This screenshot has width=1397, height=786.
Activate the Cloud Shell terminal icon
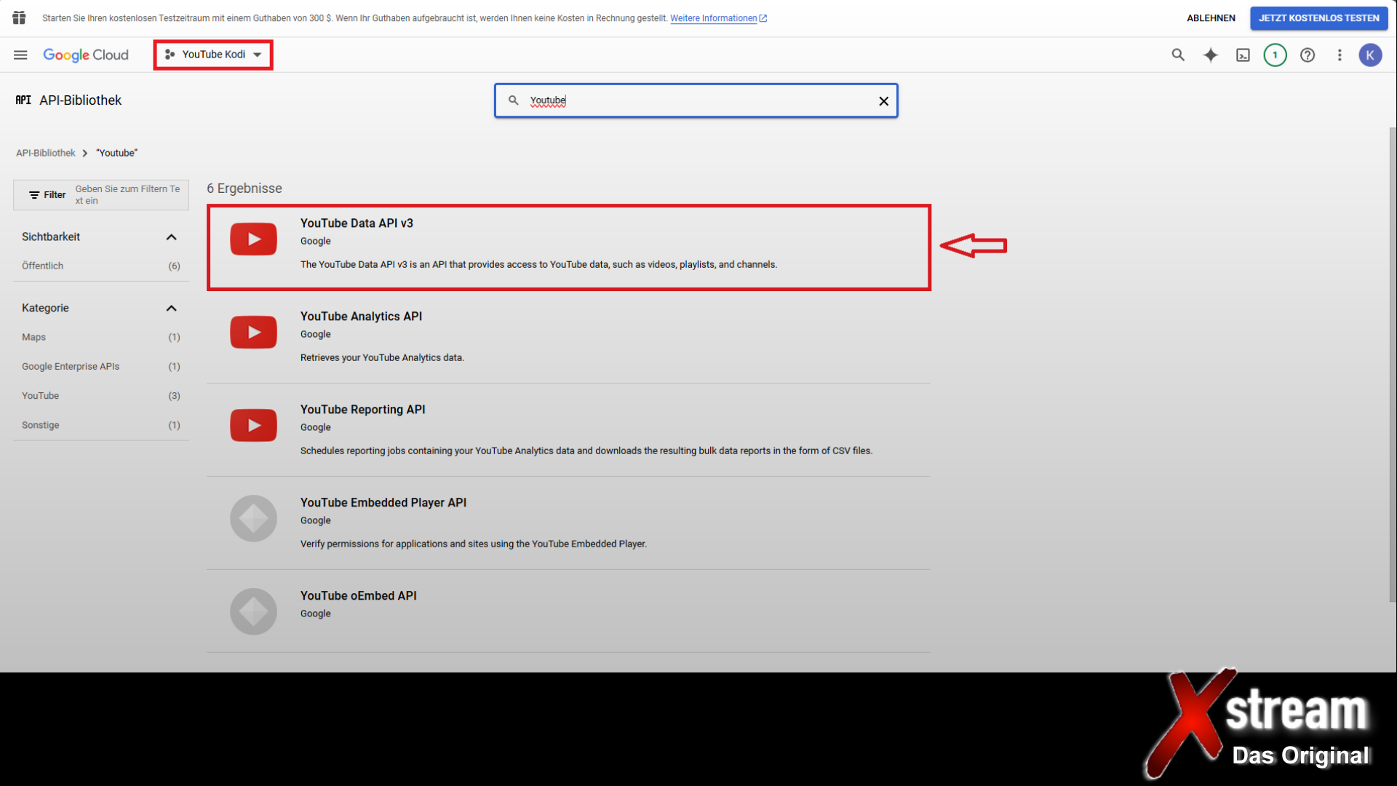point(1243,55)
